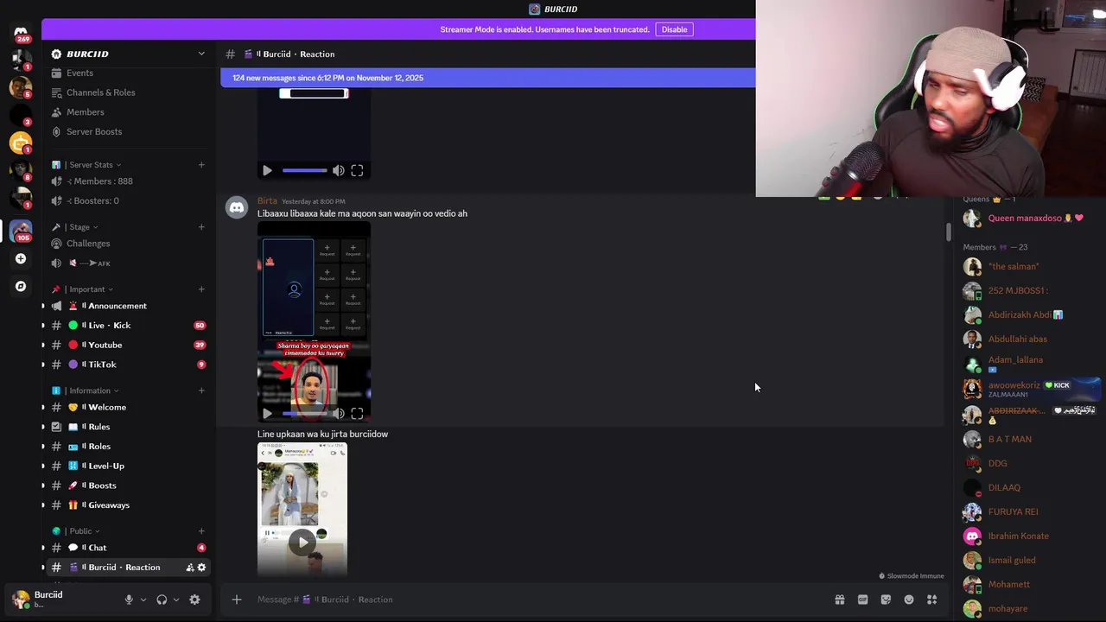The width and height of the screenshot is (1106, 622).
Task: Open Discord direct messages home icon
Action: tap(21, 32)
